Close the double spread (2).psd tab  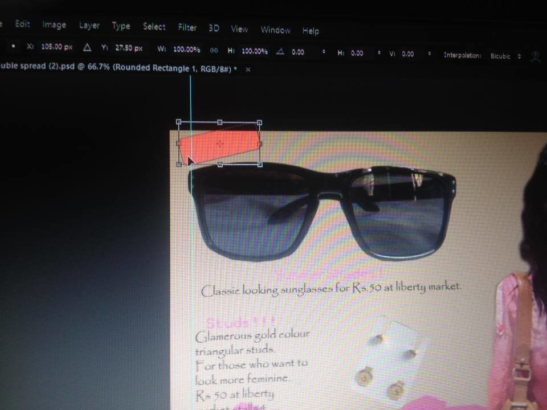(x=248, y=69)
